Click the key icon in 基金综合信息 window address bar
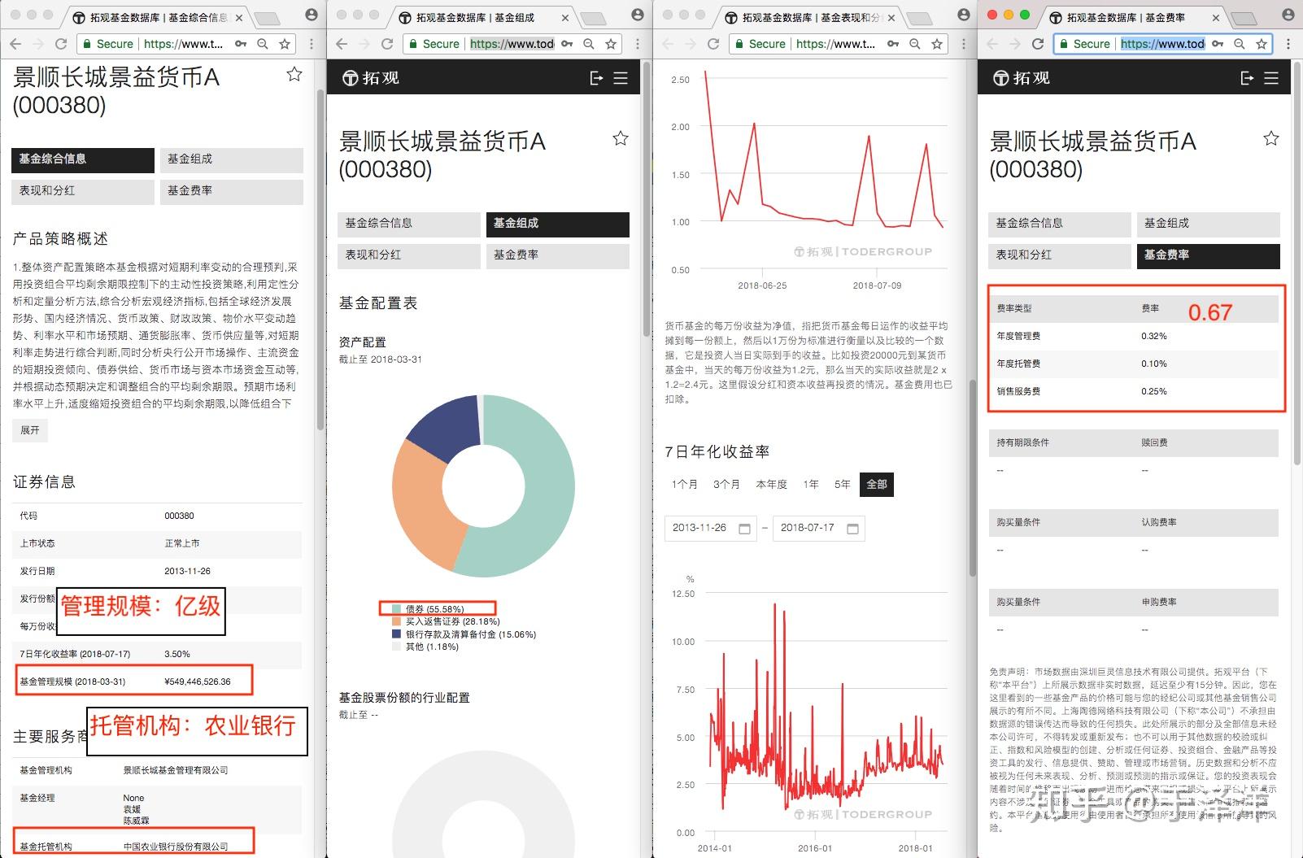The image size is (1303, 858). click(x=241, y=44)
